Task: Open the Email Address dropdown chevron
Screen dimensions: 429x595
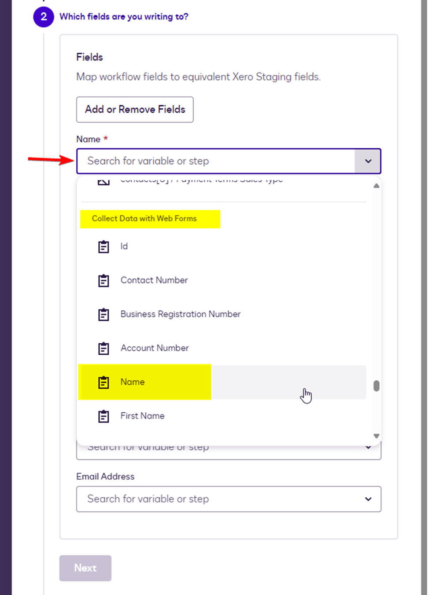Action: tap(368, 499)
